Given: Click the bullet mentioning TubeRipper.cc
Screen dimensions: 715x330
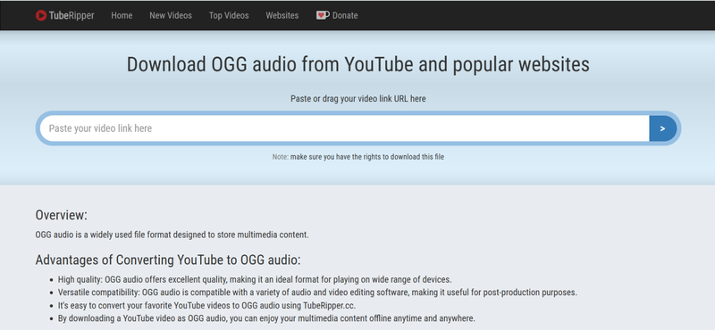Looking at the screenshot, I should pos(206,305).
